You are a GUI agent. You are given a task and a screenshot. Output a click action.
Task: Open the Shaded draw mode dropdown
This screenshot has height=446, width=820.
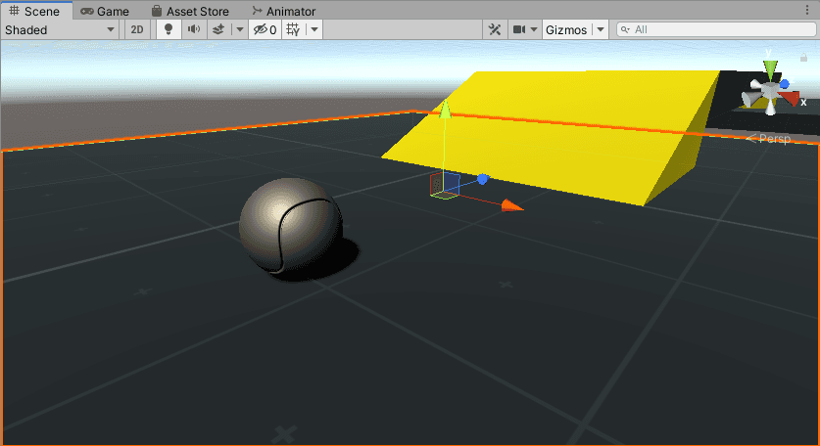(x=60, y=29)
